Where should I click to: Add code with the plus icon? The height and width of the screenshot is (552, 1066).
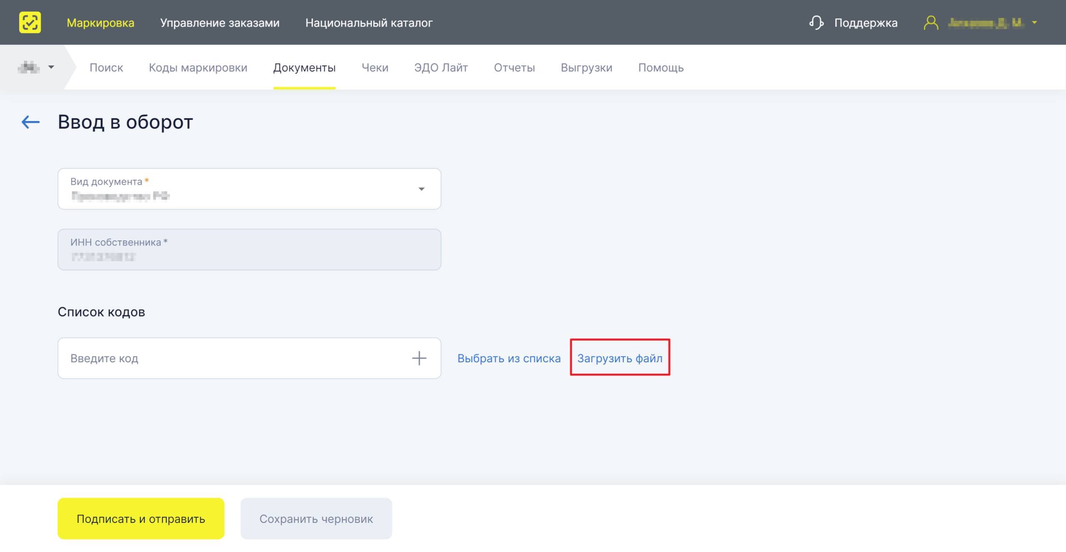pyautogui.click(x=419, y=358)
